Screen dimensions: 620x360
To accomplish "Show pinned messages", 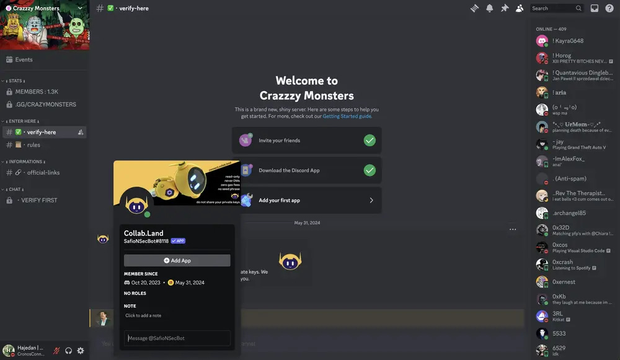I will [505, 8].
